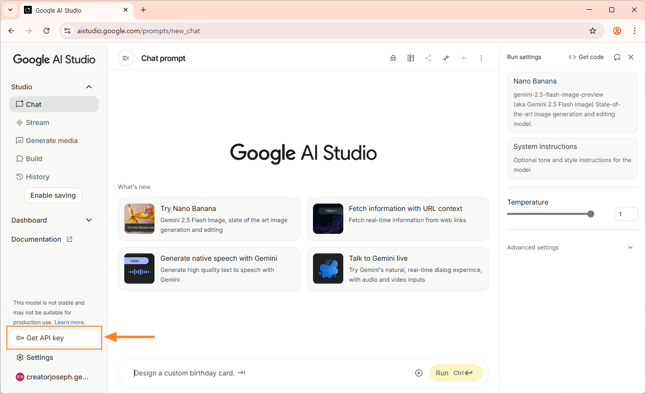Open the Documentation external link
This screenshot has width=646, height=394.
[x=42, y=239]
